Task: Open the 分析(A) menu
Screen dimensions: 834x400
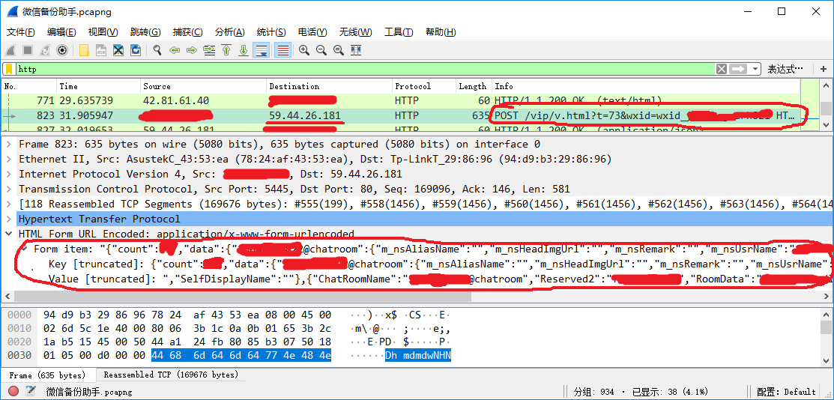Action: pos(230,32)
